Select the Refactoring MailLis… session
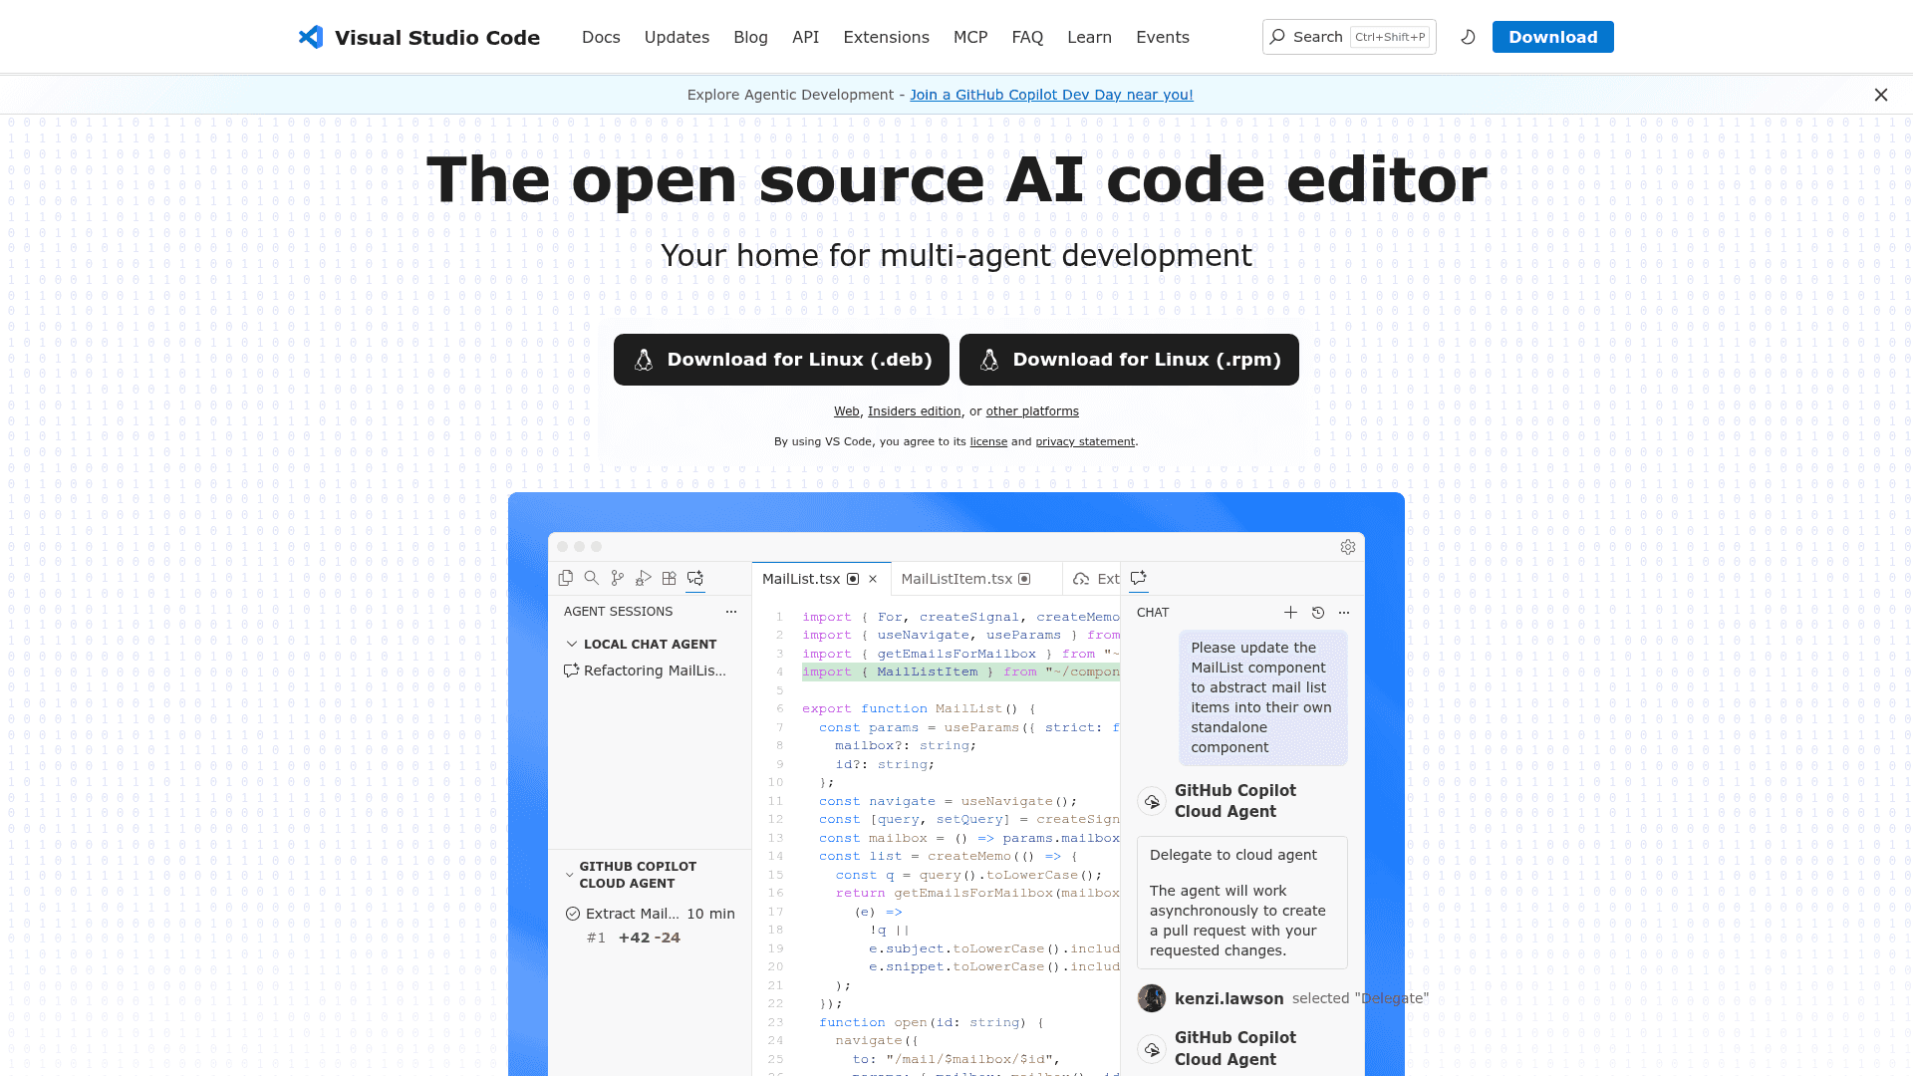The image size is (1913, 1076). [650, 671]
